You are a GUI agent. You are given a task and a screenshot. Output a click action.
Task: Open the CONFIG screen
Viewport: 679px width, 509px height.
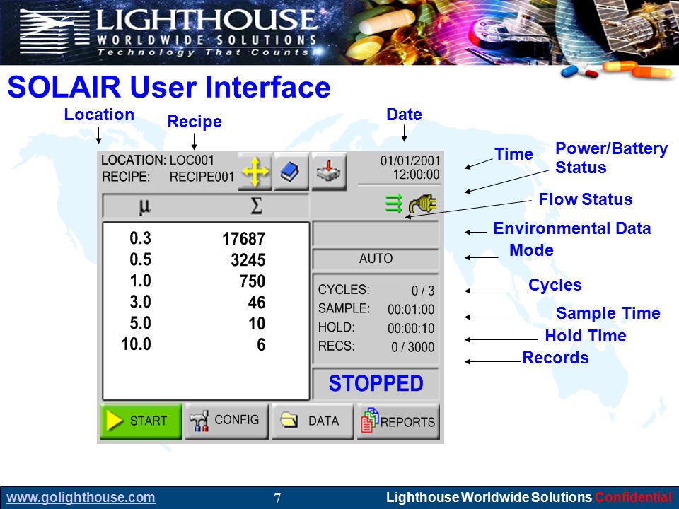click(226, 421)
